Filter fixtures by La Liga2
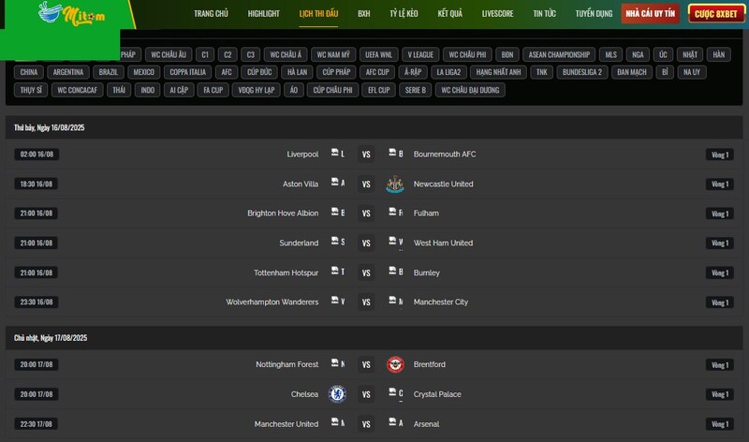This screenshot has width=749, height=442. coord(448,72)
